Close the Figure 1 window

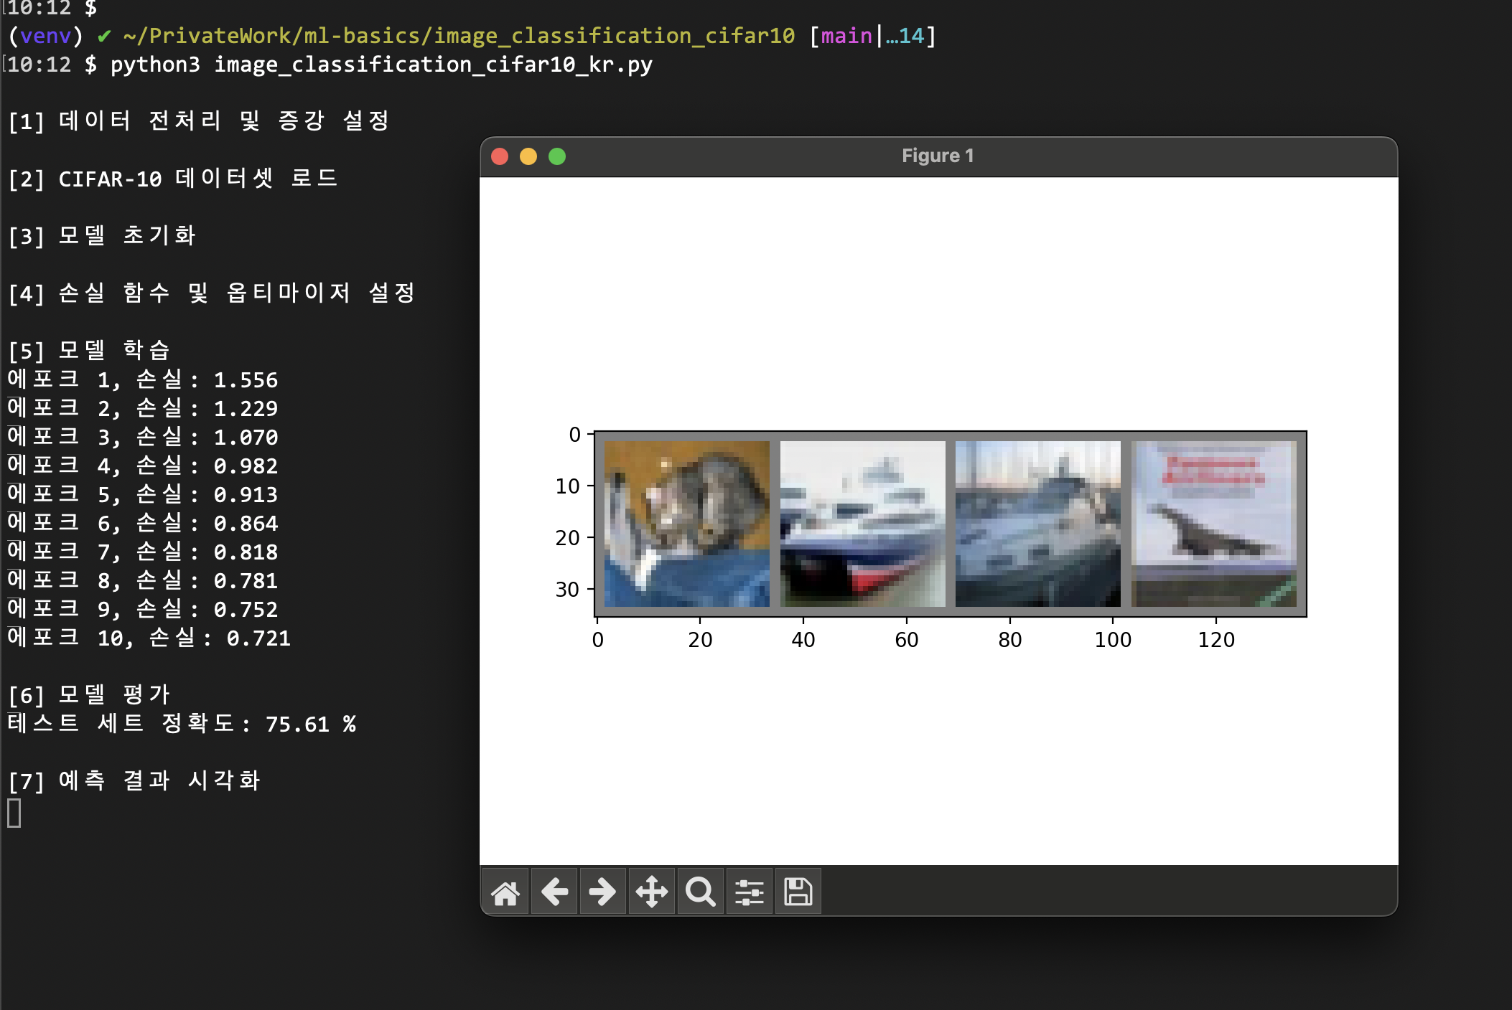click(500, 156)
